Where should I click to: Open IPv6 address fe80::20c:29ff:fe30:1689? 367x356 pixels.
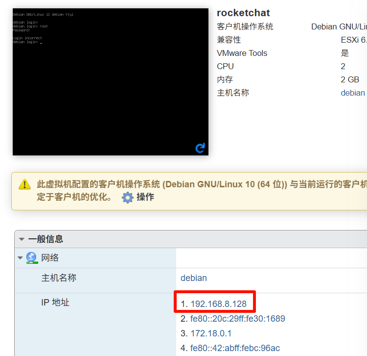click(237, 319)
